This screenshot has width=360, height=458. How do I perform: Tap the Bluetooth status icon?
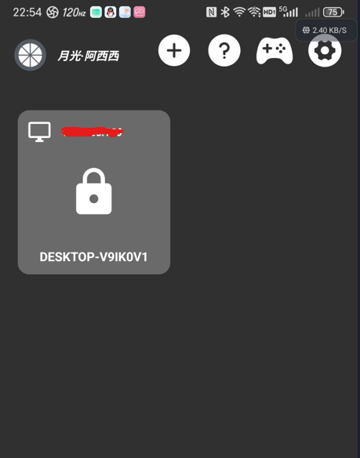point(225,13)
